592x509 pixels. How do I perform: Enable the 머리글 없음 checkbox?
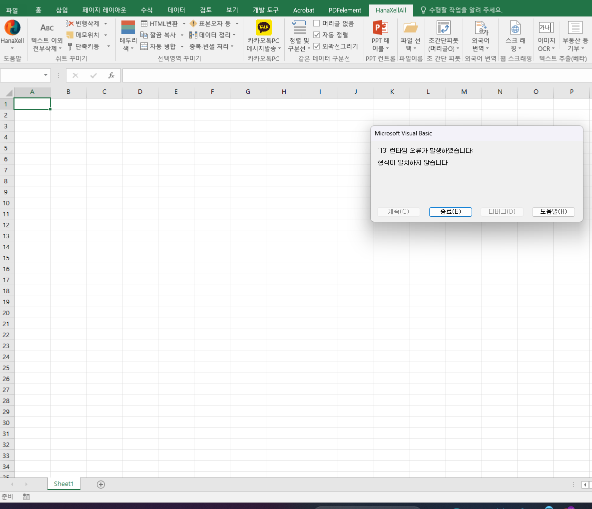(317, 23)
